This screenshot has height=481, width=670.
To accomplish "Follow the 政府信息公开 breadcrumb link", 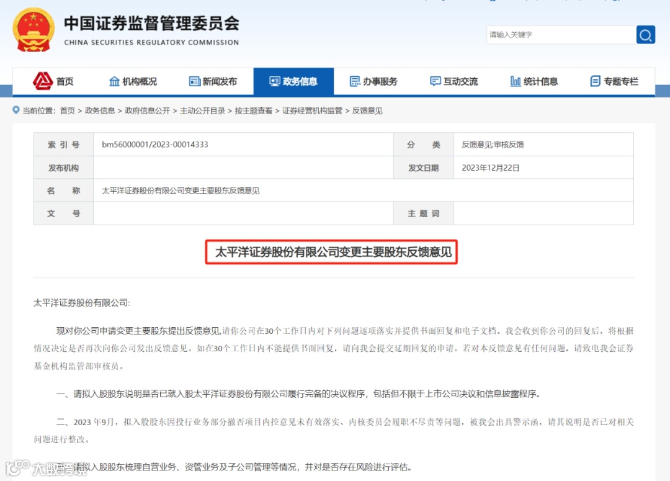I will tap(148, 110).
